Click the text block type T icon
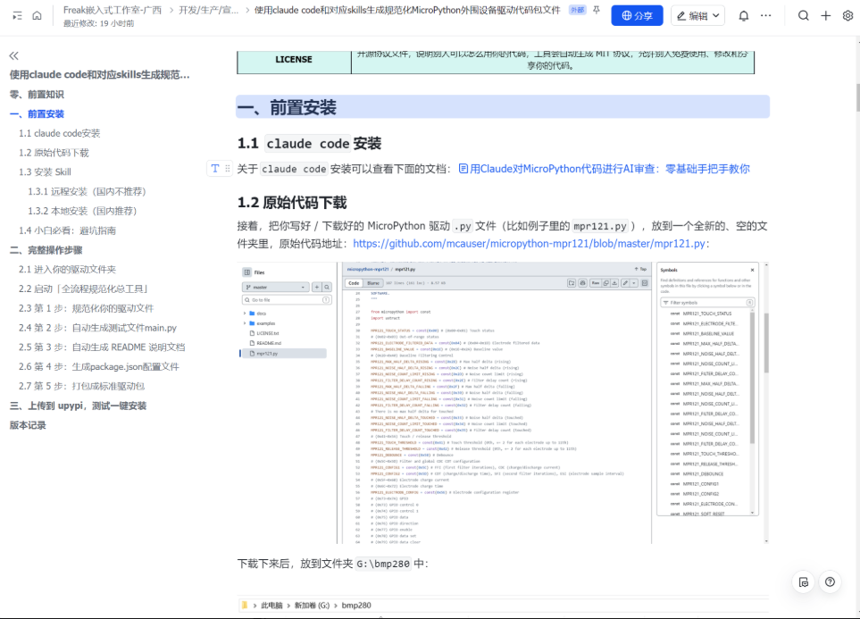Viewport: 860px width, 619px height. [x=214, y=168]
